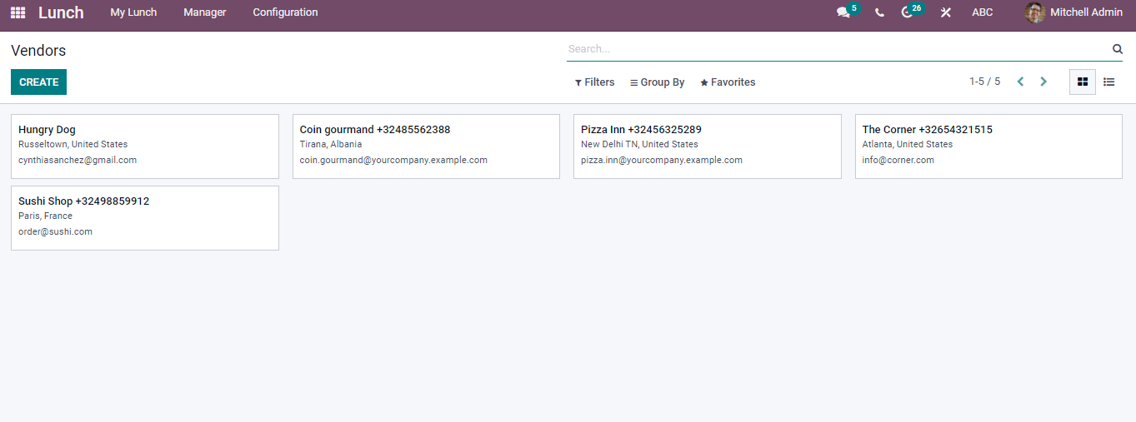Focus the Search input field

[x=838, y=49]
